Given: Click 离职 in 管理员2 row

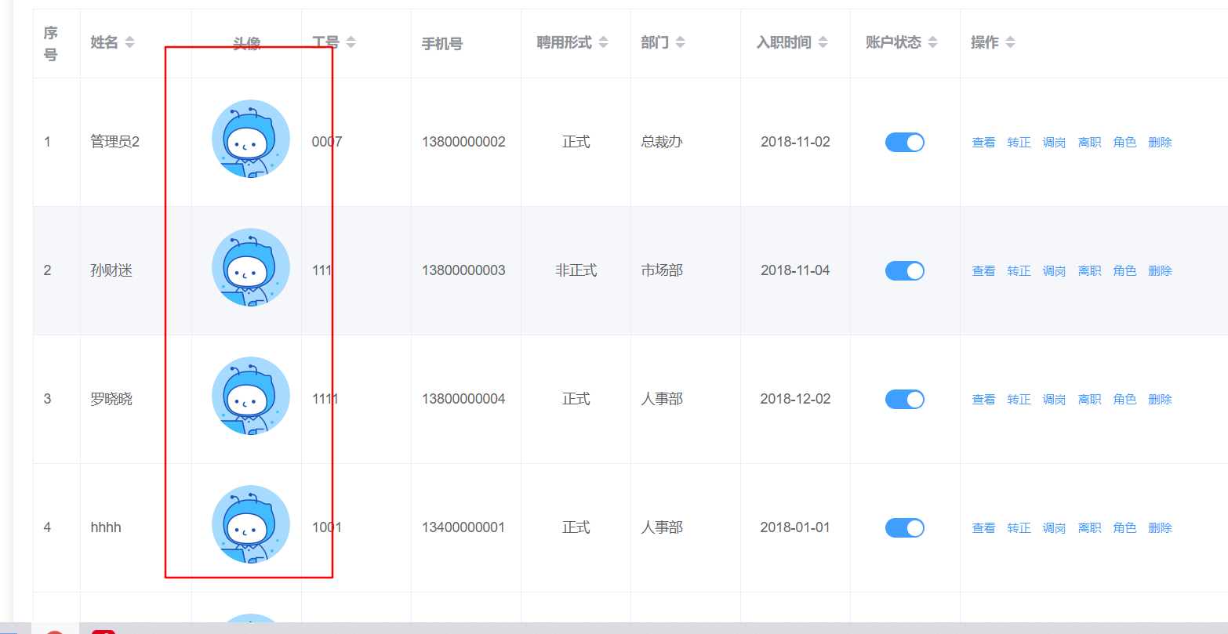Looking at the screenshot, I should coord(1089,142).
